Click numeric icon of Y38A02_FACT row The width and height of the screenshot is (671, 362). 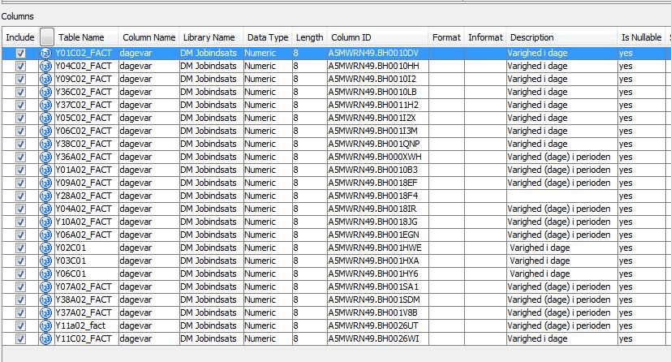click(x=45, y=300)
